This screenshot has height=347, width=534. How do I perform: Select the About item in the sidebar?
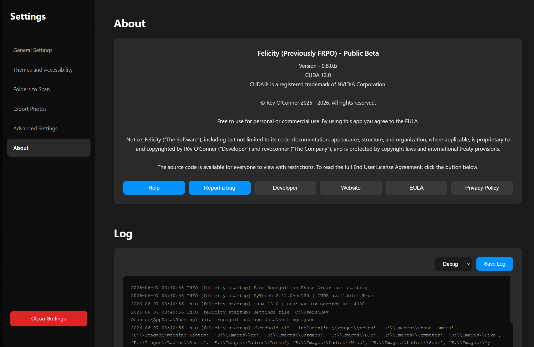[49, 148]
